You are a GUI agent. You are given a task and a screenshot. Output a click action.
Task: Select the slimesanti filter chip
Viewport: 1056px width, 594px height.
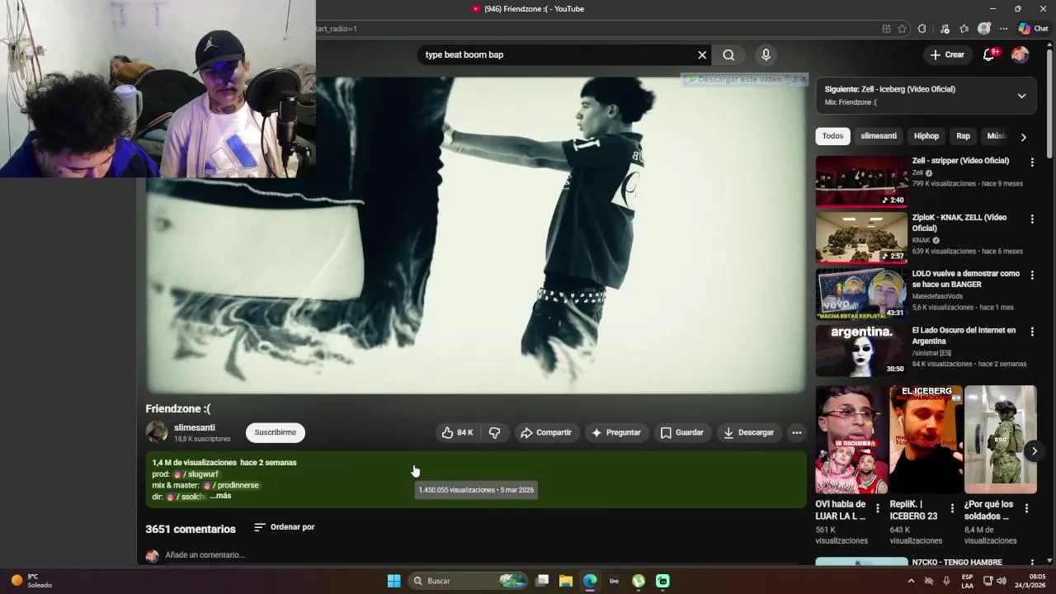click(x=878, y=136)
